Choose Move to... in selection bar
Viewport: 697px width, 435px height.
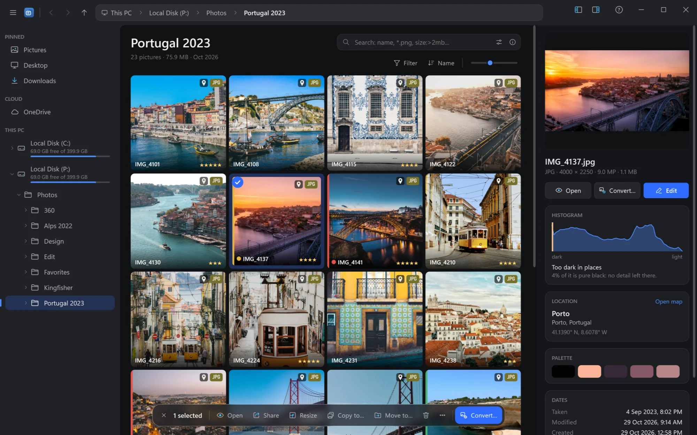click(x=393, y=415)
